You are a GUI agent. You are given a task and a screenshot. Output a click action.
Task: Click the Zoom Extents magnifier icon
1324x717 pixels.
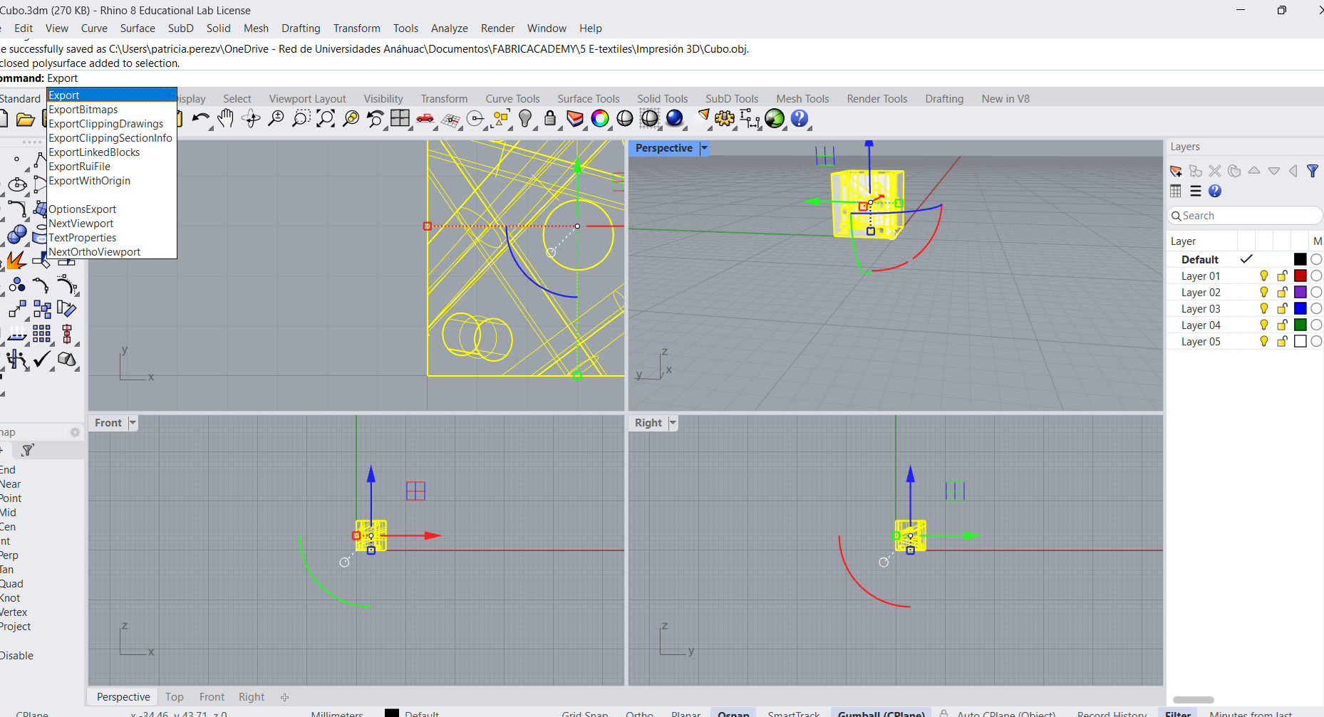[326, 118]
